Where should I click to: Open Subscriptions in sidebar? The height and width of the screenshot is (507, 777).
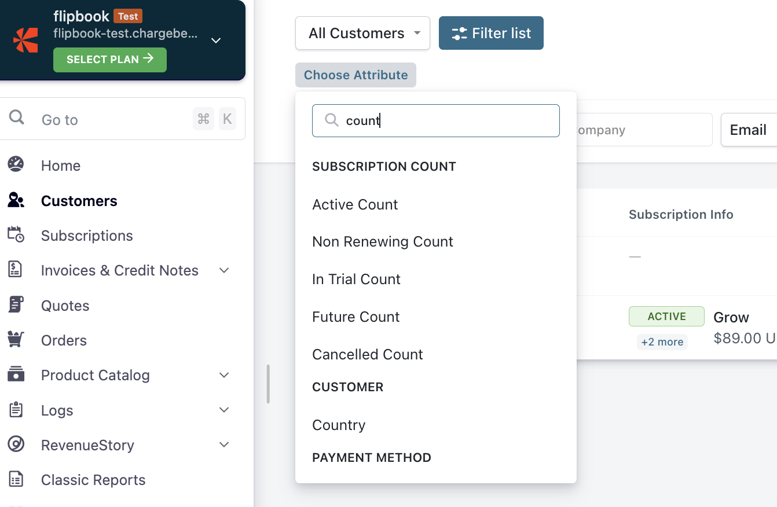pyautogui.click(x=87, y=236)
